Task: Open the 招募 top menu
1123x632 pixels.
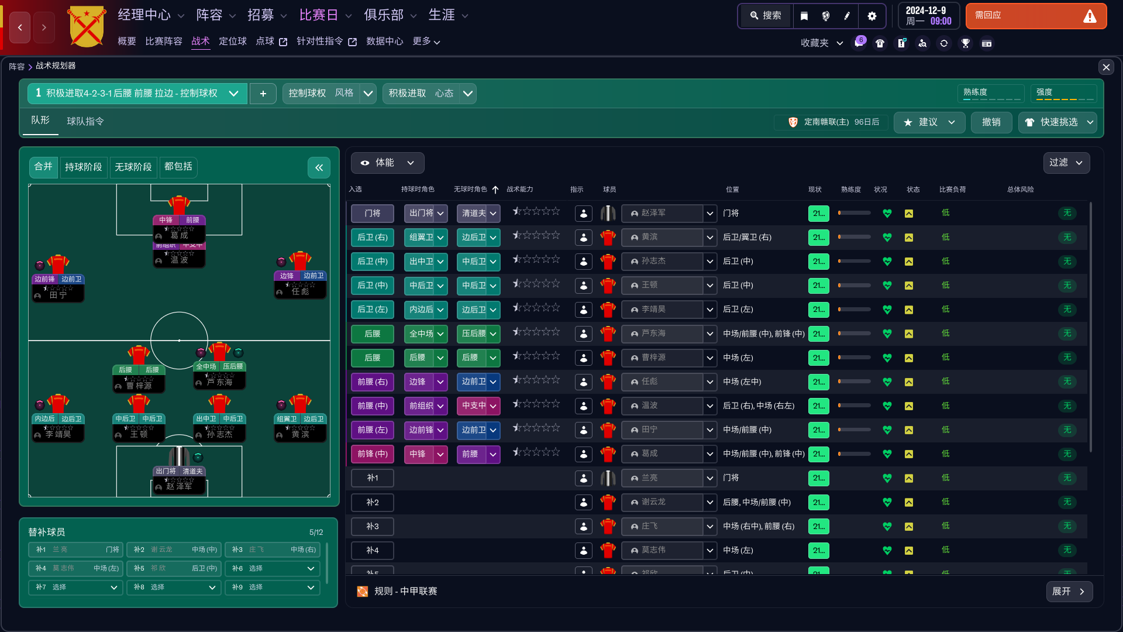Action: pos(267,15)
